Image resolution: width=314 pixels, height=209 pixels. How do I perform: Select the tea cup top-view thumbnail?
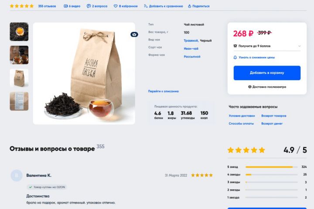19,32
